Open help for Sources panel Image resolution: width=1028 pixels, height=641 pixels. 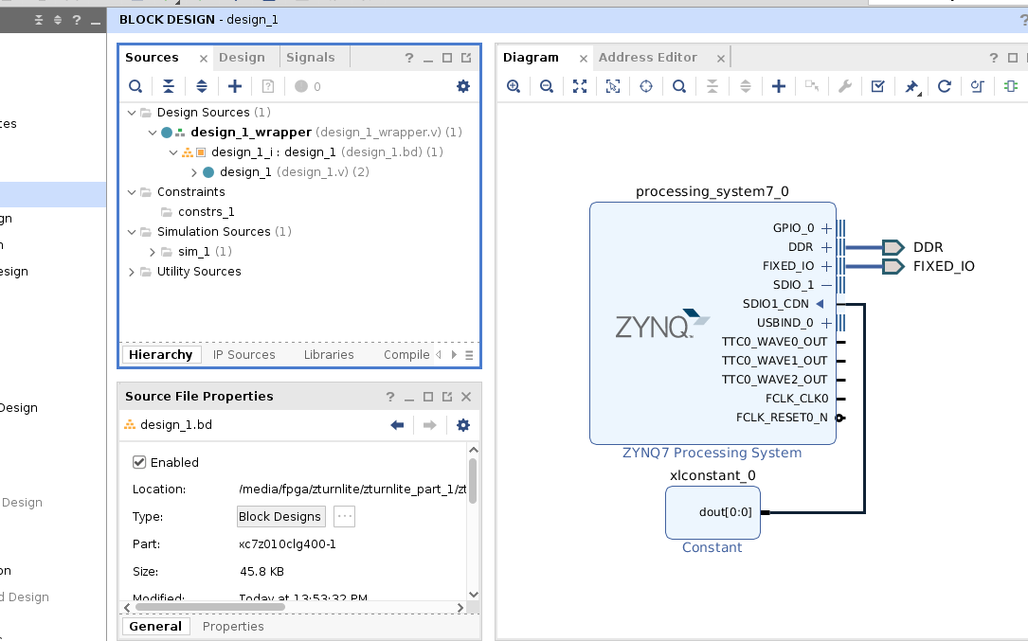pyautogui.click(x=409, y=58)
